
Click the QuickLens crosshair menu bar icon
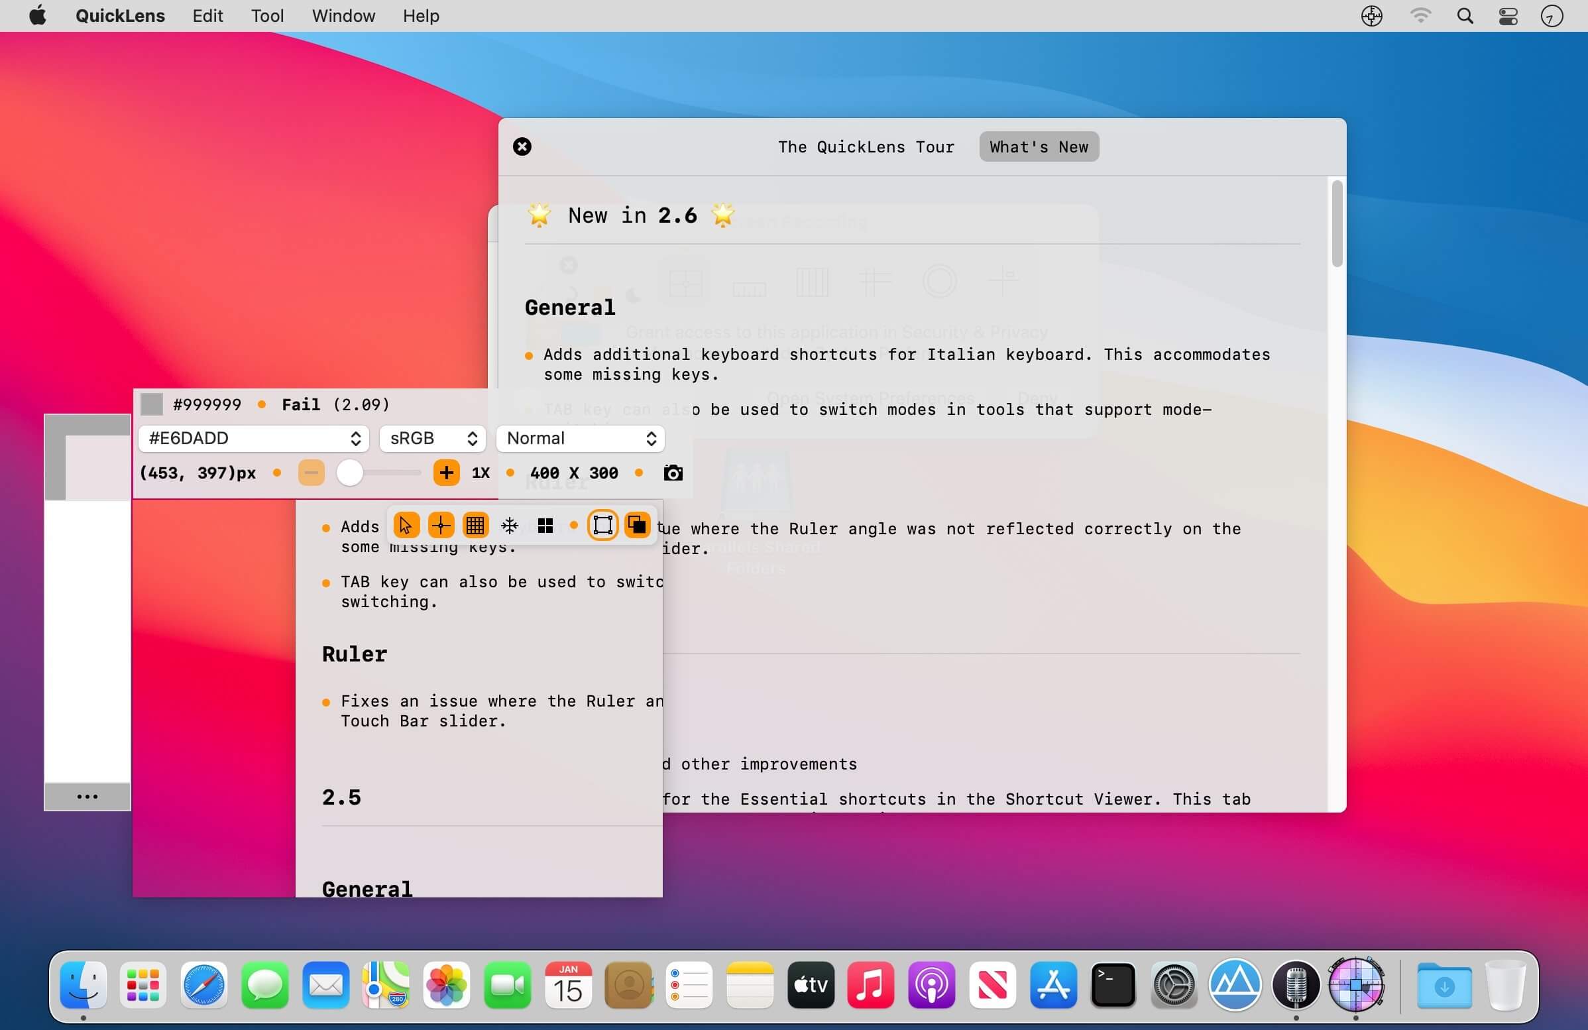click(1371, 16)
